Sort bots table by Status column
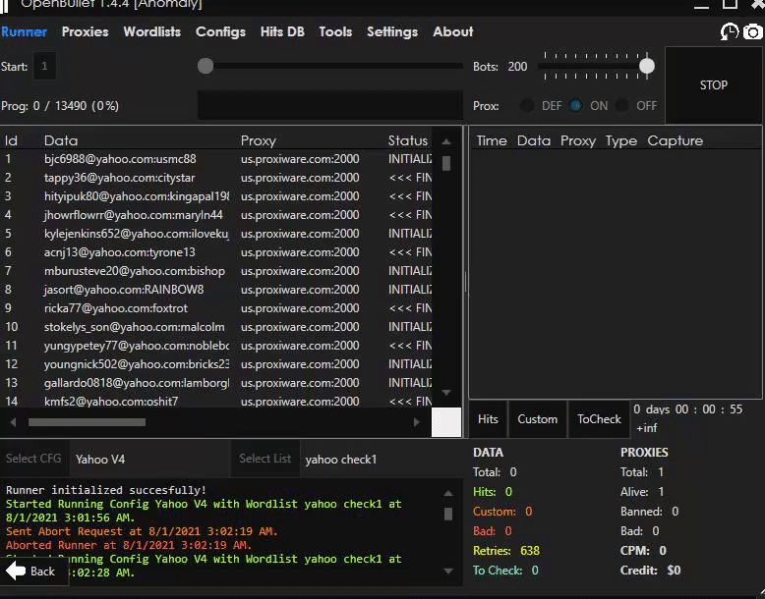The image size is (765, 599). tap(408, 140)
